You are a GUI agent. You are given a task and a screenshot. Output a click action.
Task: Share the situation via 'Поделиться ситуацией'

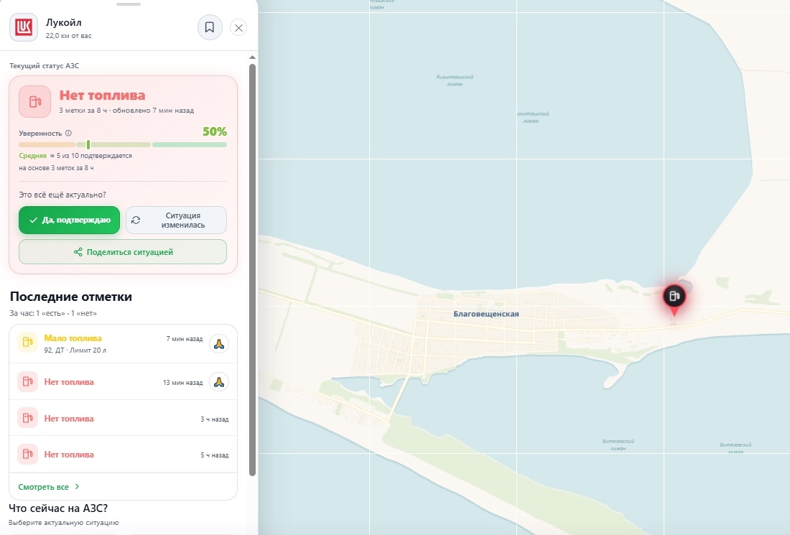pyautogui.click(x=123, y=252)
